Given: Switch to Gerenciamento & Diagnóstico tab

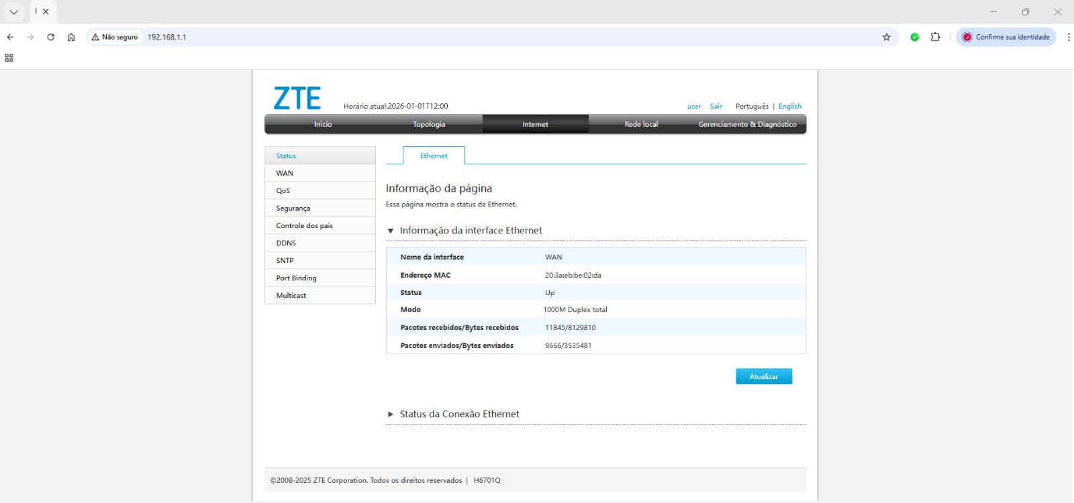Looking at the screenshot, I should coord(747,124).
